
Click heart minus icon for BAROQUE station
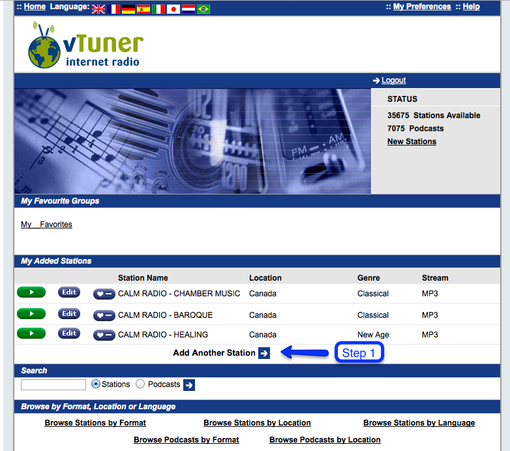pyautogui.click(x=104, y=315)
